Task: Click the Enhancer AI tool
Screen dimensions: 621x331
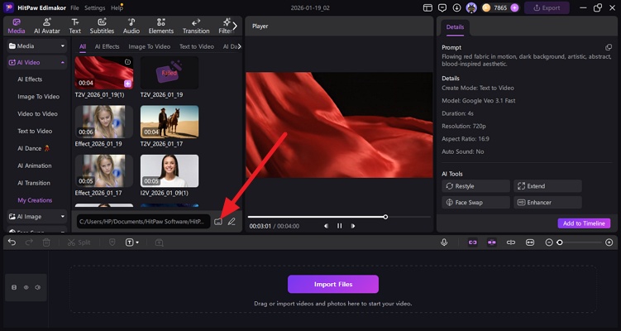Action: point(547,202)
